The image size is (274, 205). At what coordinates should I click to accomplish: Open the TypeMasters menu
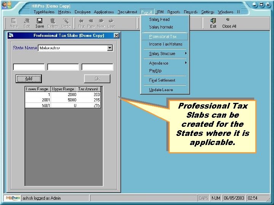pos(44,12)
